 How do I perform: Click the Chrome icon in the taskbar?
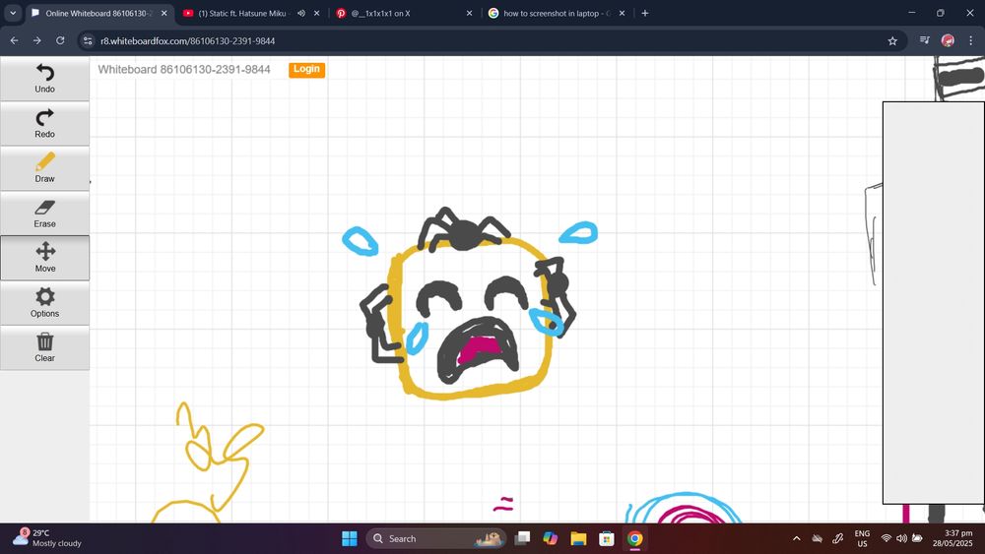click(634, 538)
